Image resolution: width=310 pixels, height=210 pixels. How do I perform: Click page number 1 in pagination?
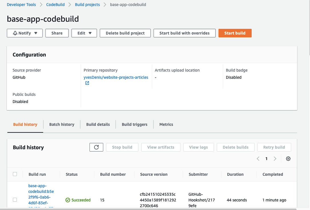[x=266, y=159]
